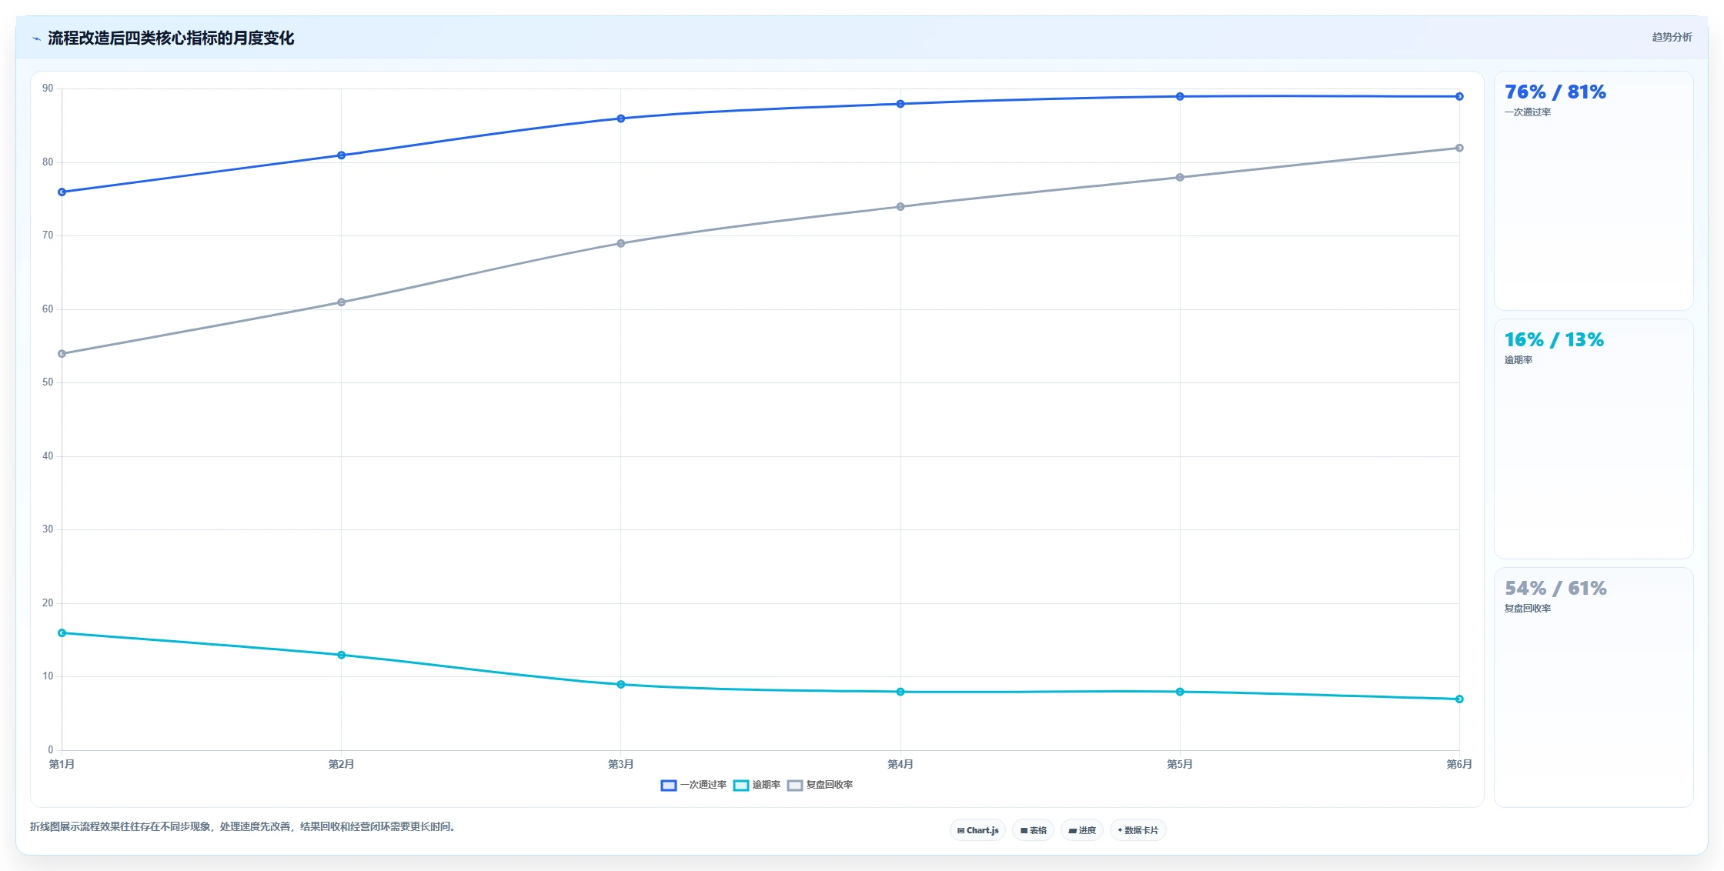
Task: Click the 第4月 x-axis label
Action: (900, 764)
